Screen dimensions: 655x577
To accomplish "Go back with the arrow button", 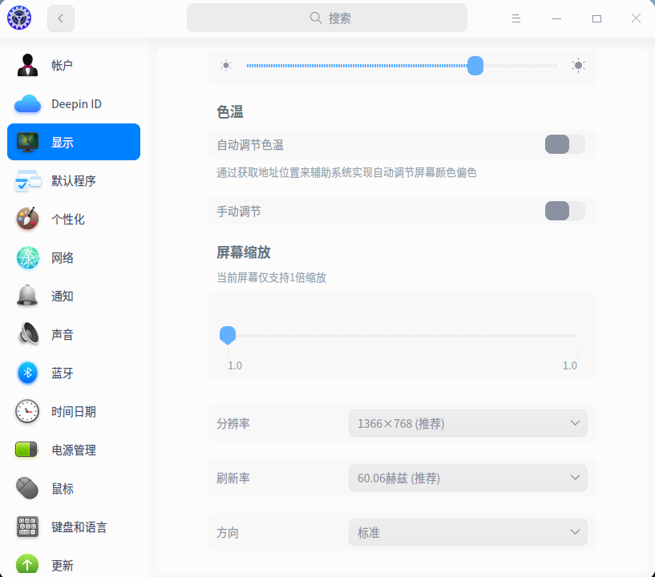I will [61, 18].
